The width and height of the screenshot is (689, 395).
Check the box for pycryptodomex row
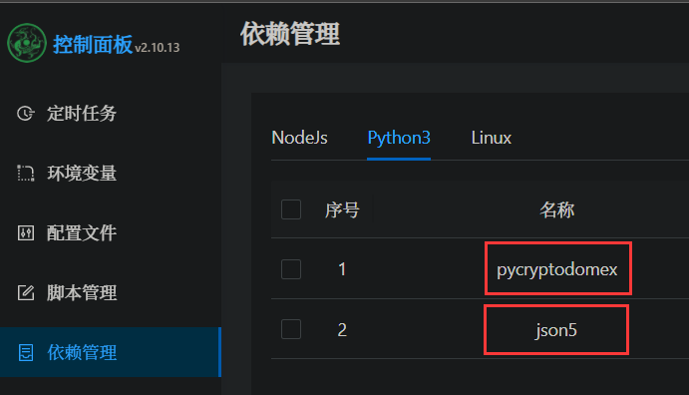291,269
